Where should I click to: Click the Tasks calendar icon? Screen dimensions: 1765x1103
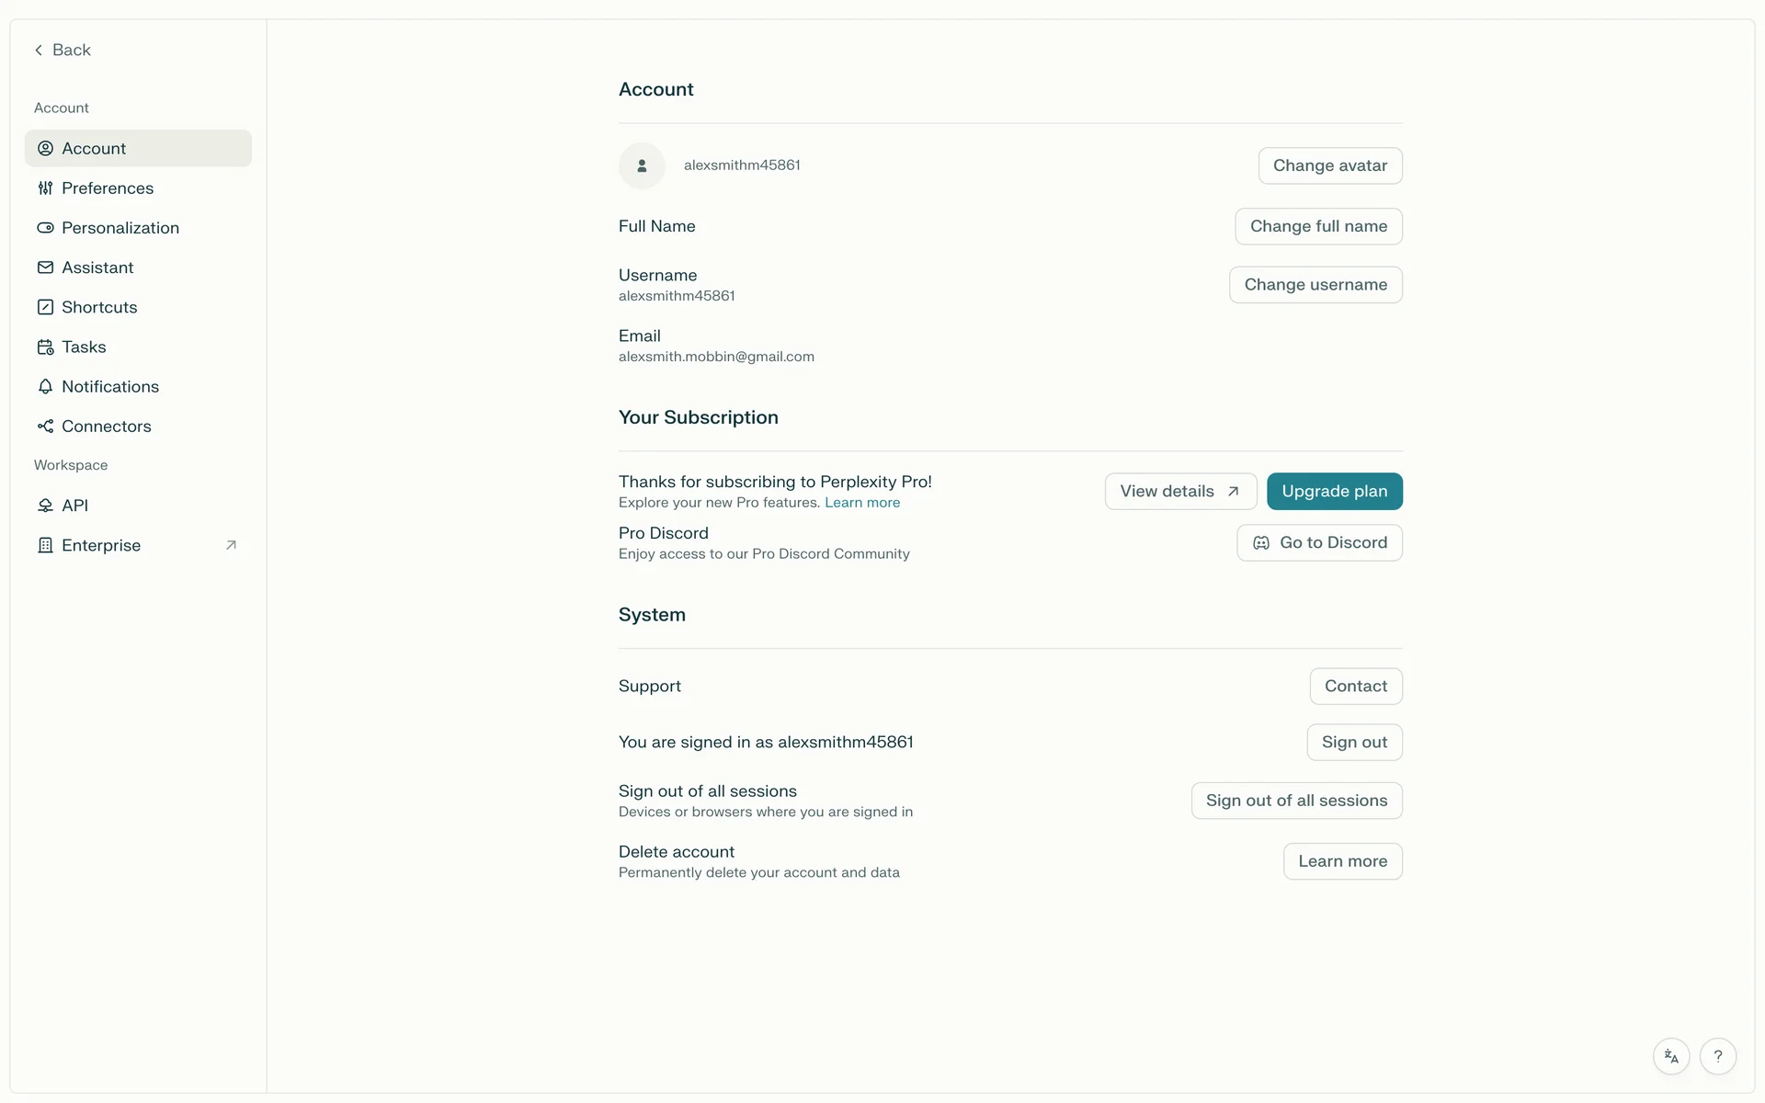tap(45, 347)
